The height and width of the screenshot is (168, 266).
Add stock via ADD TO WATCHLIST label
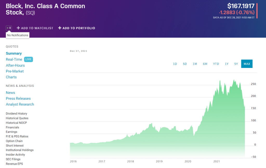tap(37, 28)
